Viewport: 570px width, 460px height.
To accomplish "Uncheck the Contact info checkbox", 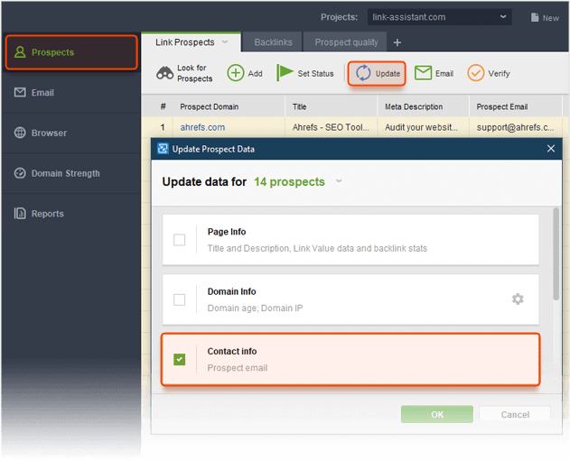I will click(180, 359).
